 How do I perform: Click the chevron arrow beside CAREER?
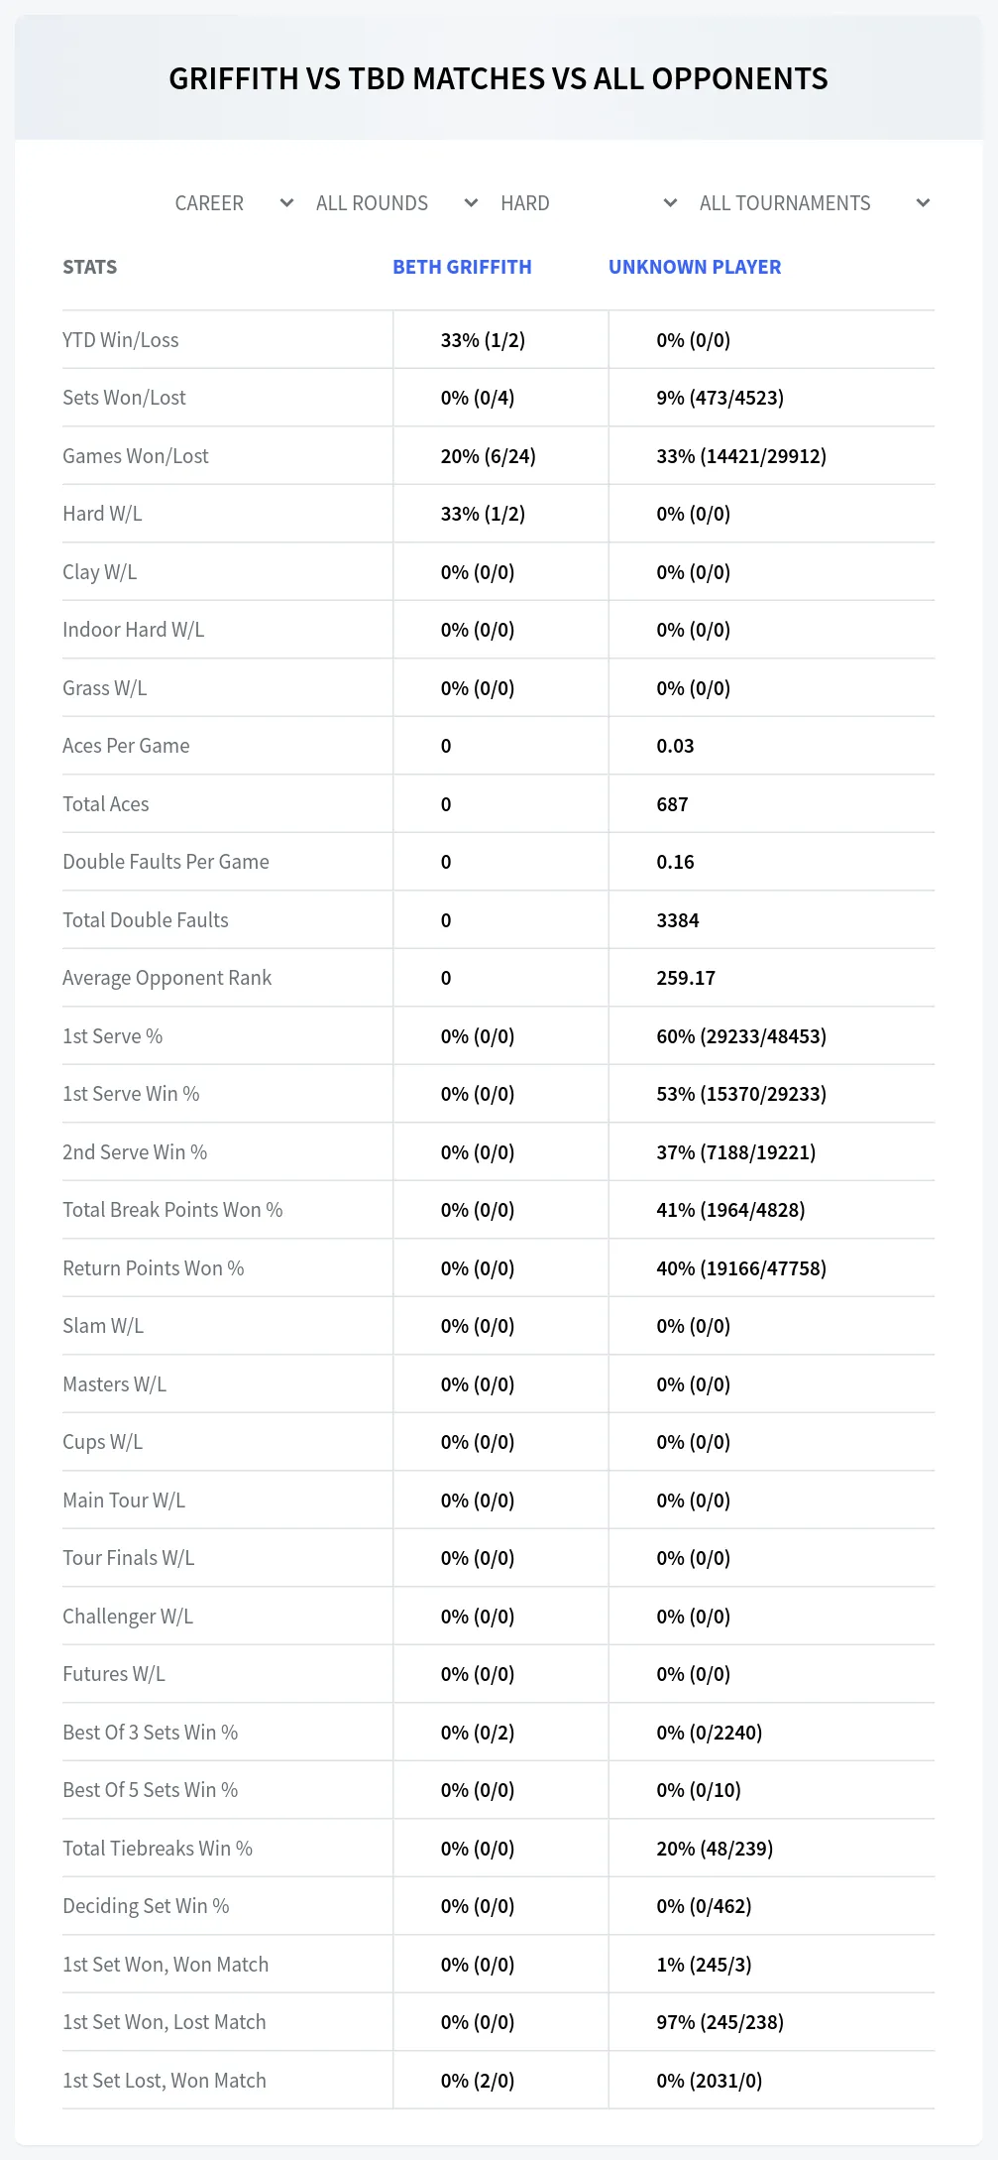[x=286, y=203]
